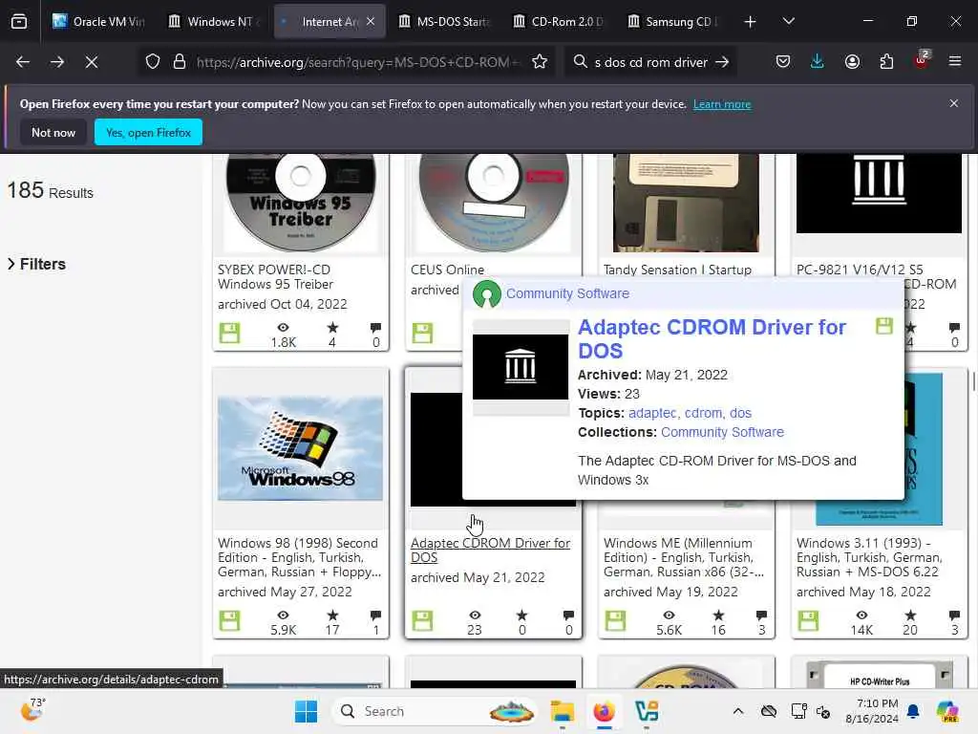Open Windows ME Millennium Edition title
978x734 pixels.
[x=684, y=557]
